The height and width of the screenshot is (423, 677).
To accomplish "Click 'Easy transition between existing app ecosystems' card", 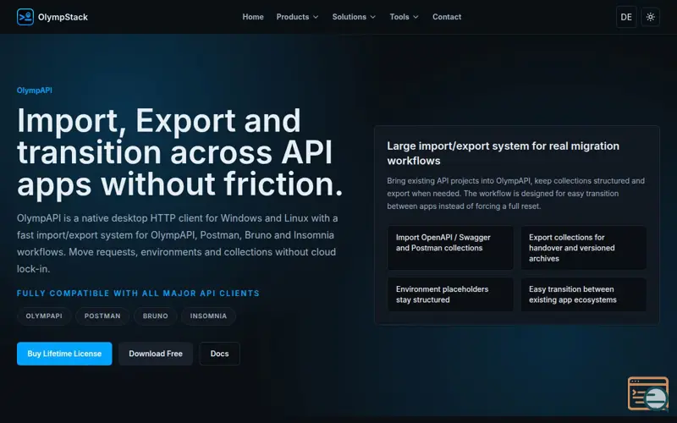I will coord(584,294).
